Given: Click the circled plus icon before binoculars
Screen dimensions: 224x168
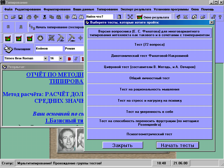Looking at the screenshot, I should coord(67,17).
